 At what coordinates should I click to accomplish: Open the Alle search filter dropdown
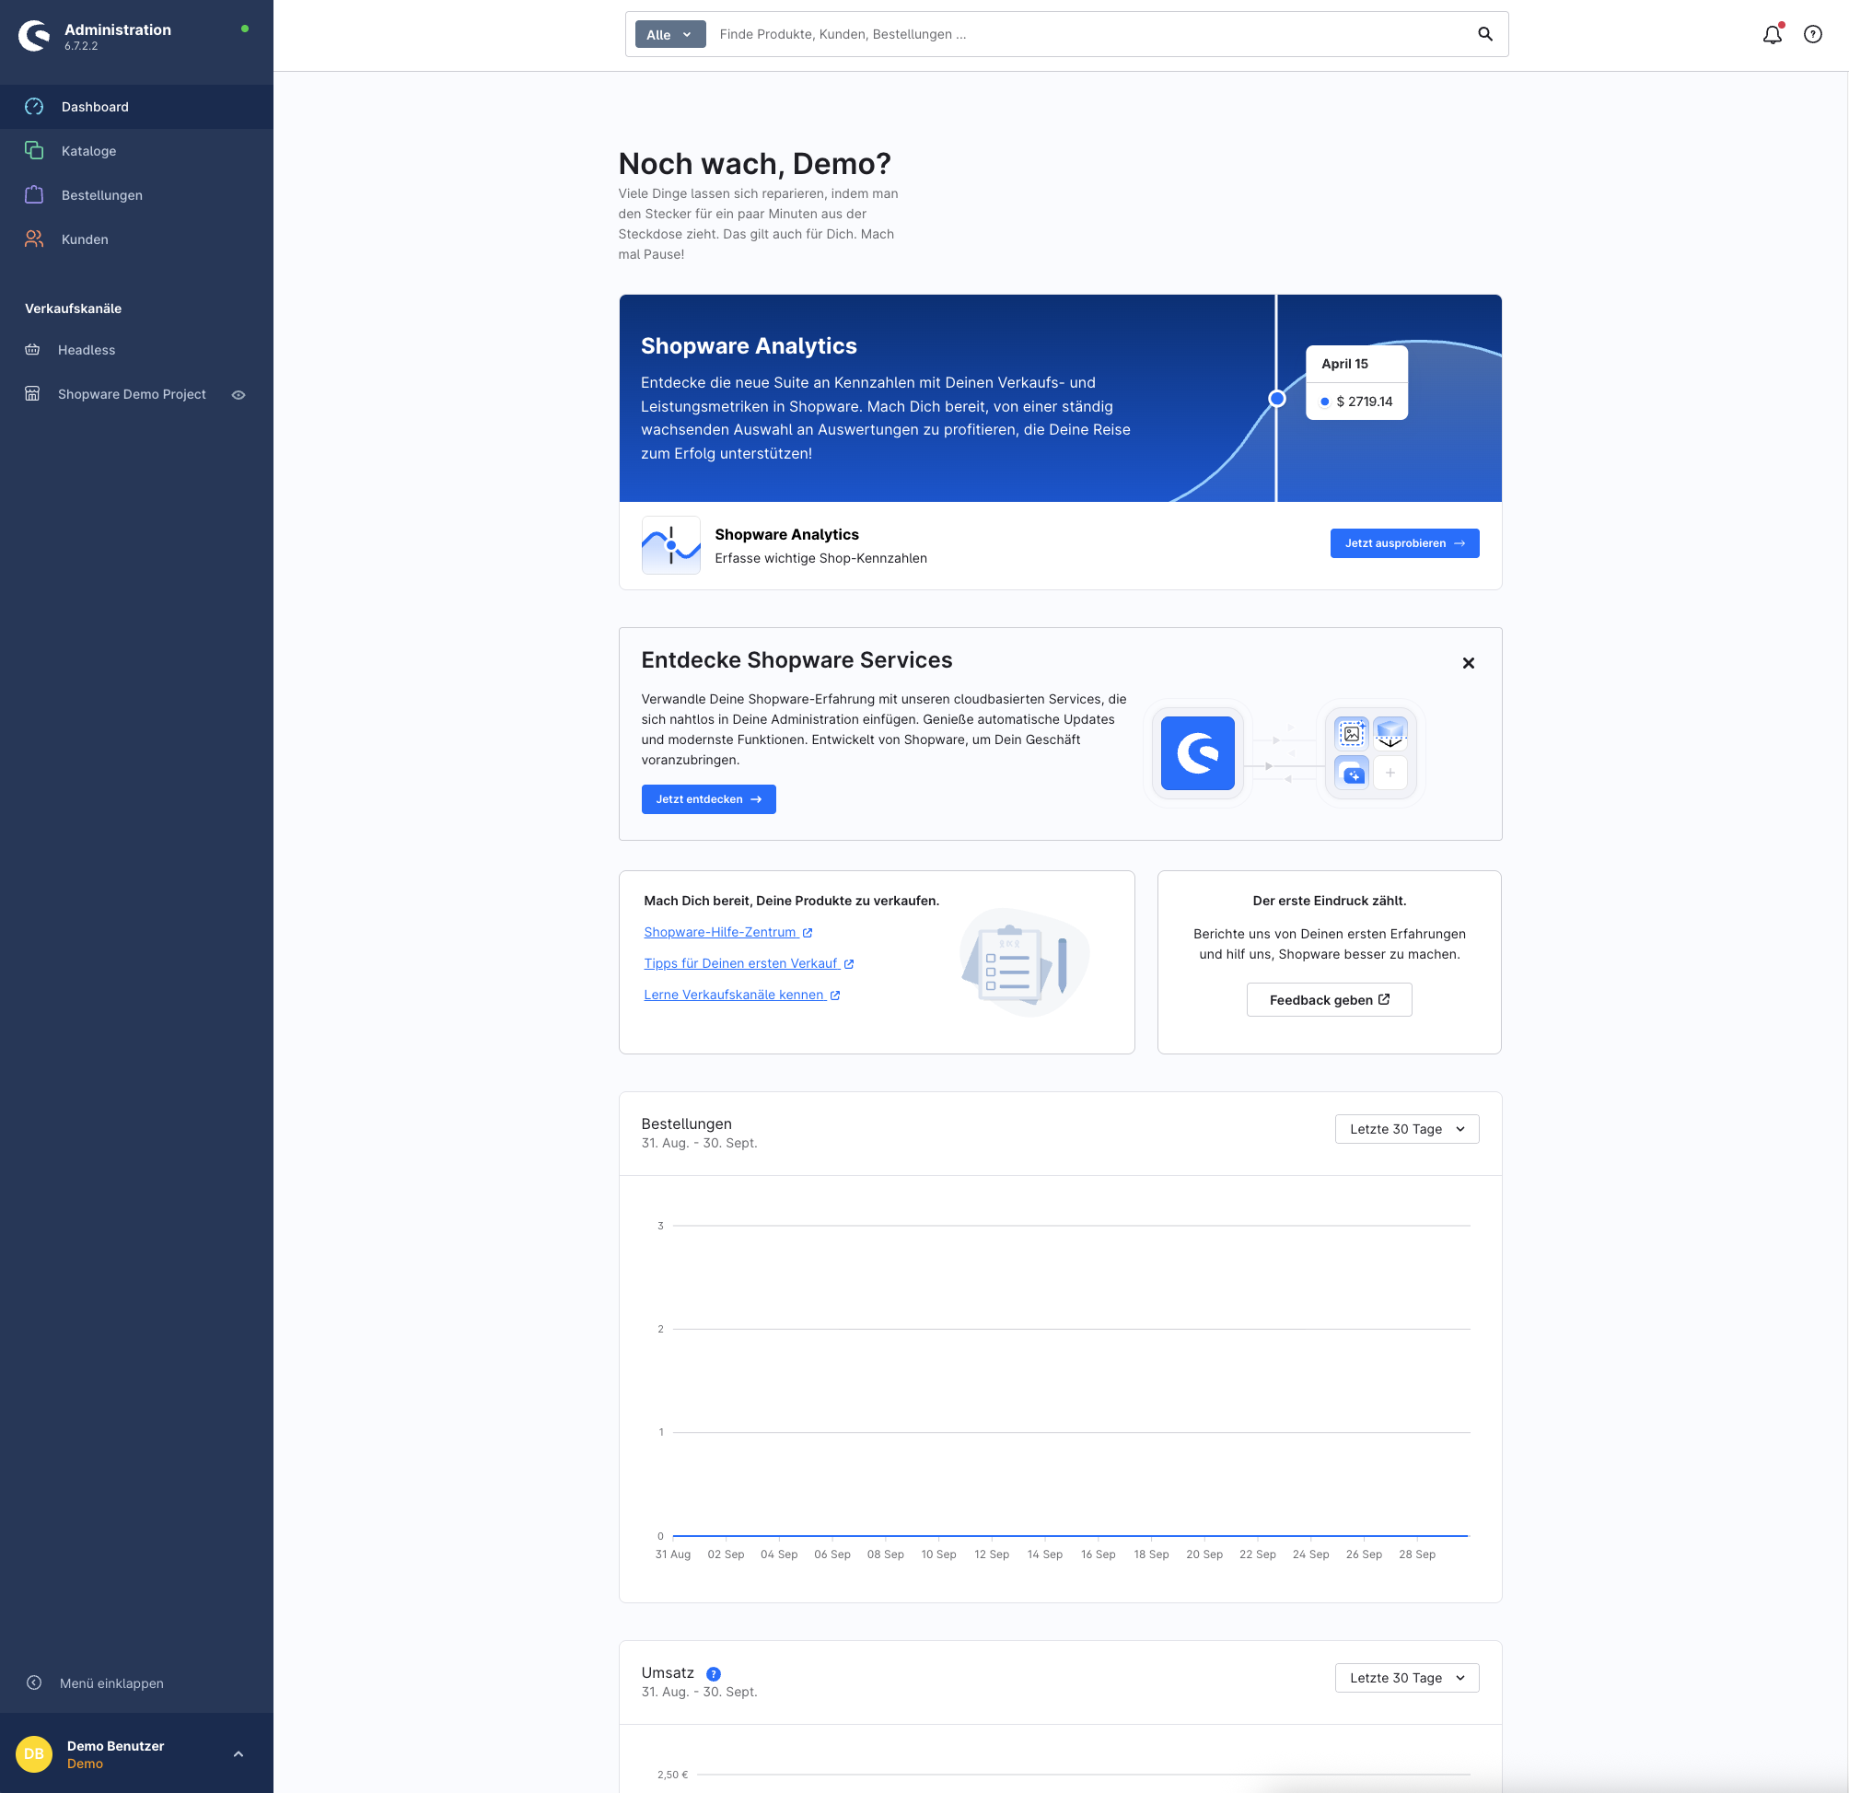pos(669,35)
